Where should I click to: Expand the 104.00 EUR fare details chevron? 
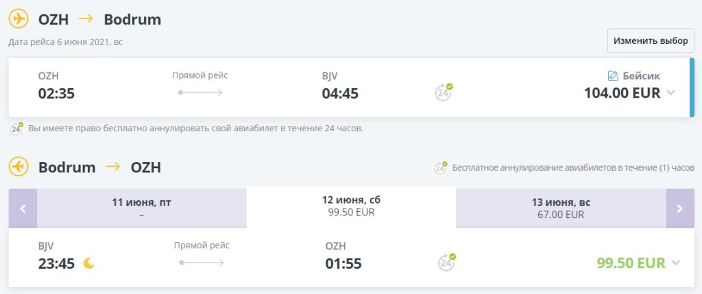pyautogui.click(x=671, y=93)
